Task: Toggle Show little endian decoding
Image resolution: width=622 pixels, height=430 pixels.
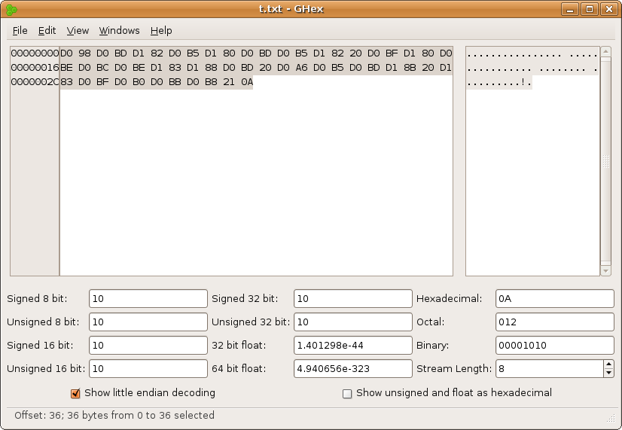Action: [75, 393]
